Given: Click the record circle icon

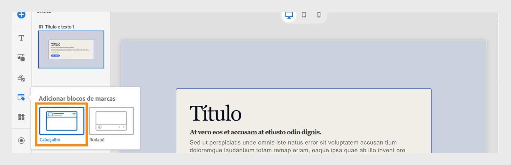Looking at the screenshot, I should tap(21, 140).
